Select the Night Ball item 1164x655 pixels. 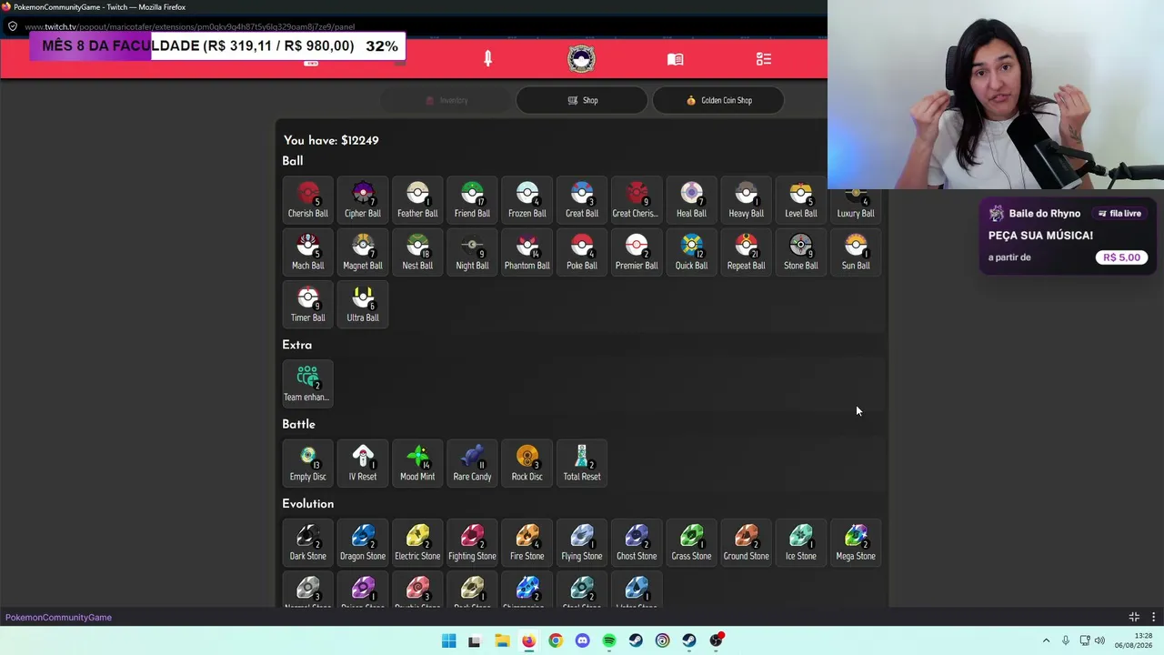point(472,252)
